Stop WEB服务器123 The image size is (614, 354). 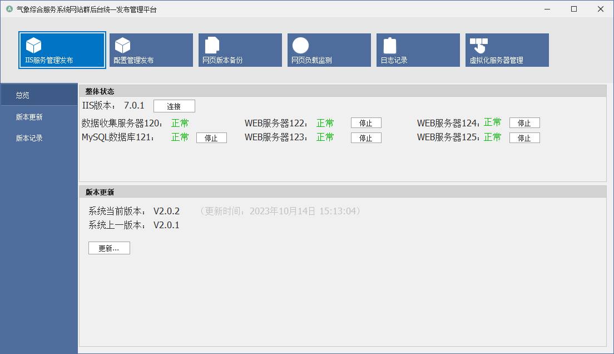(366, 138)
